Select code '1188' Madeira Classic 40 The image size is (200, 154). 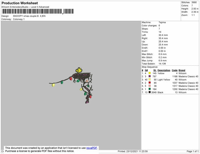[175, 76]
